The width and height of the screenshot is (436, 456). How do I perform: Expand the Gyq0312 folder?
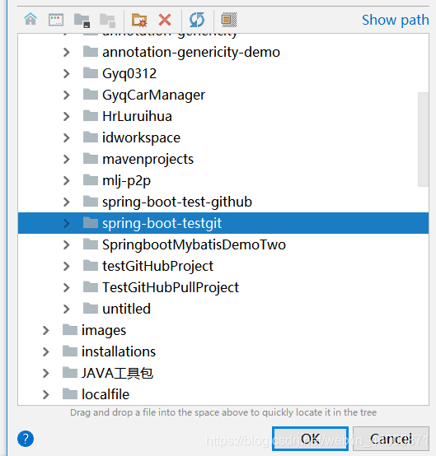(67, 73)
